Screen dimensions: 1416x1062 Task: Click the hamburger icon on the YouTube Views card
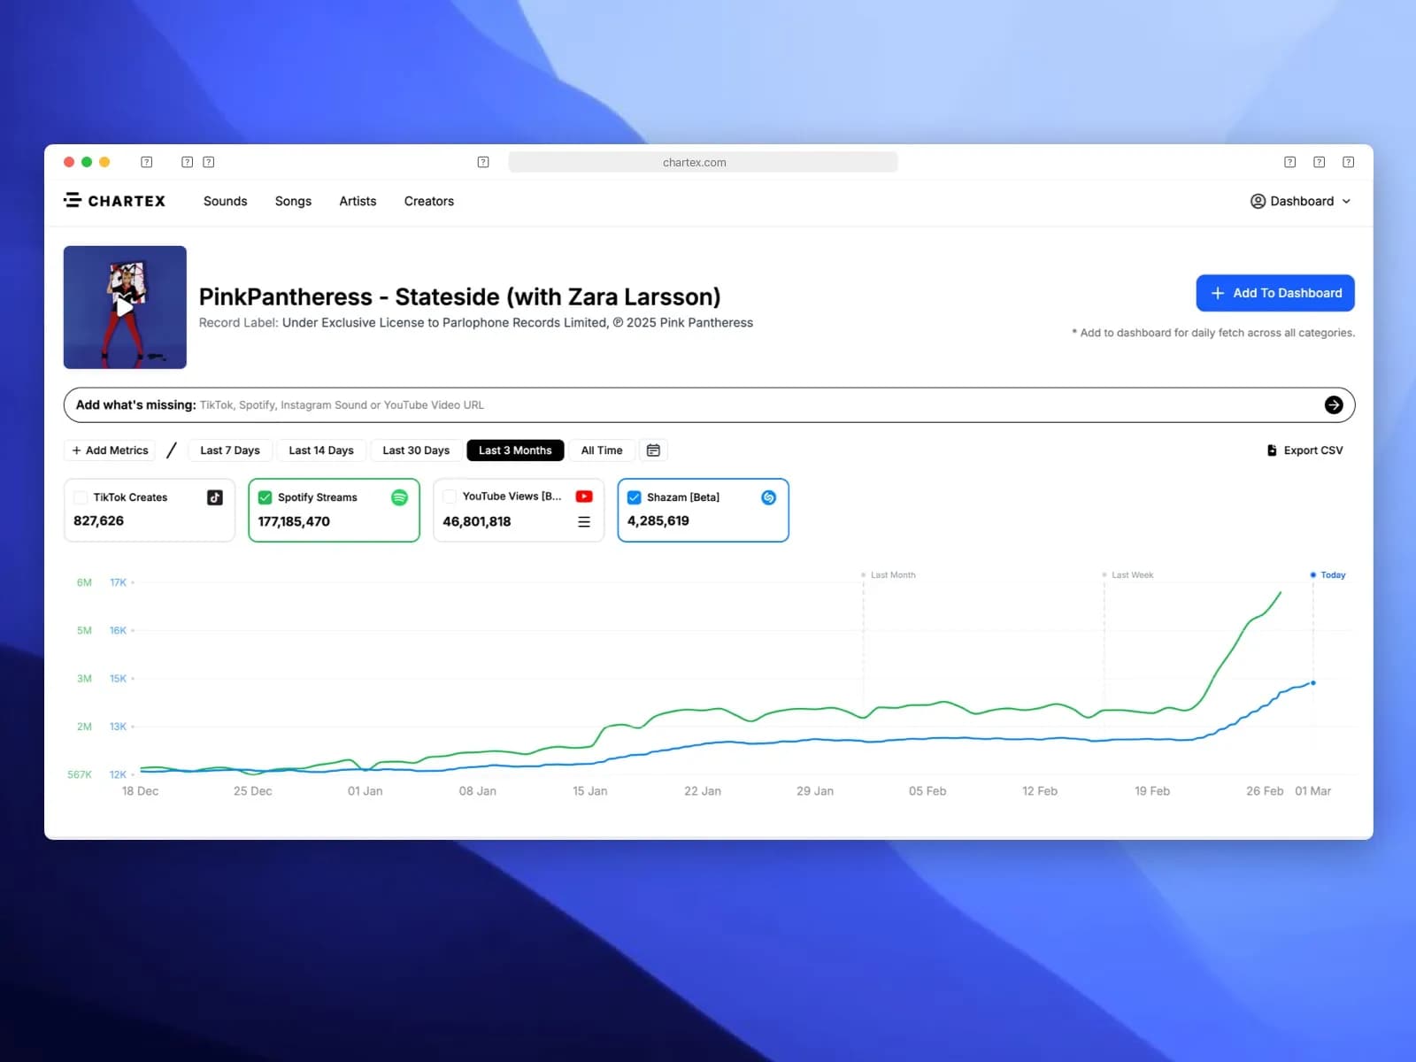pos(583,522)
